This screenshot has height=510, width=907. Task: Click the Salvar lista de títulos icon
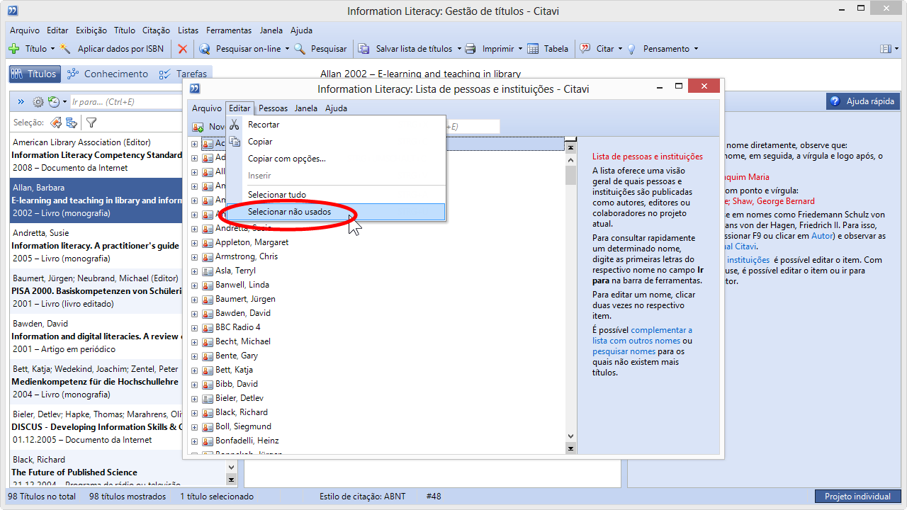click(364, 49)
